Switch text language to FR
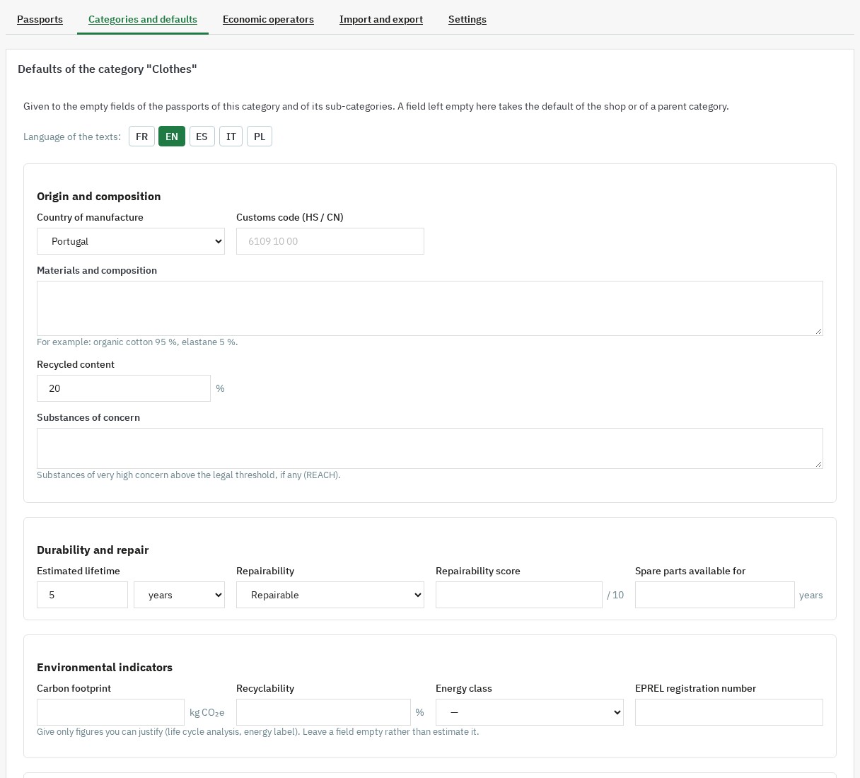Viewport: 860px width, 778px height. (141, 137)
